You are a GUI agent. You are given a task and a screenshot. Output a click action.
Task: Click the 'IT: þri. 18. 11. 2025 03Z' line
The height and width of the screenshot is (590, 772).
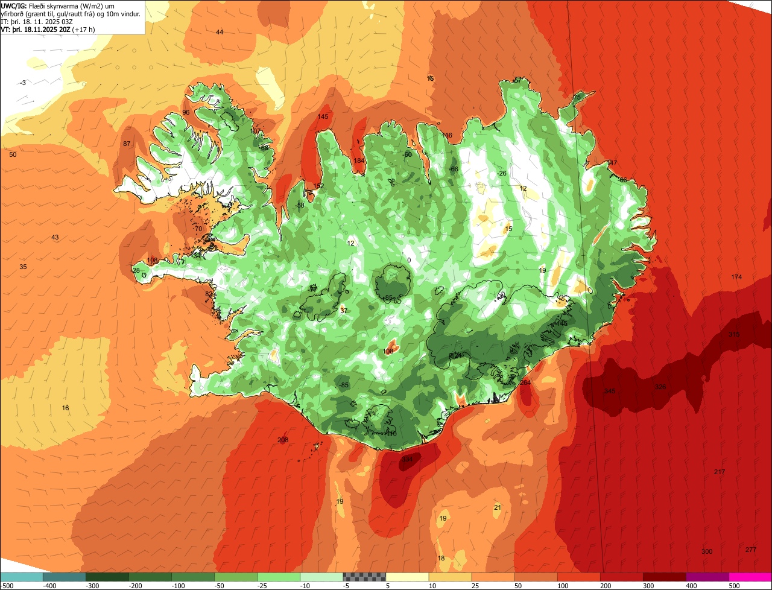pyautogui.click(x=37, y=21)
